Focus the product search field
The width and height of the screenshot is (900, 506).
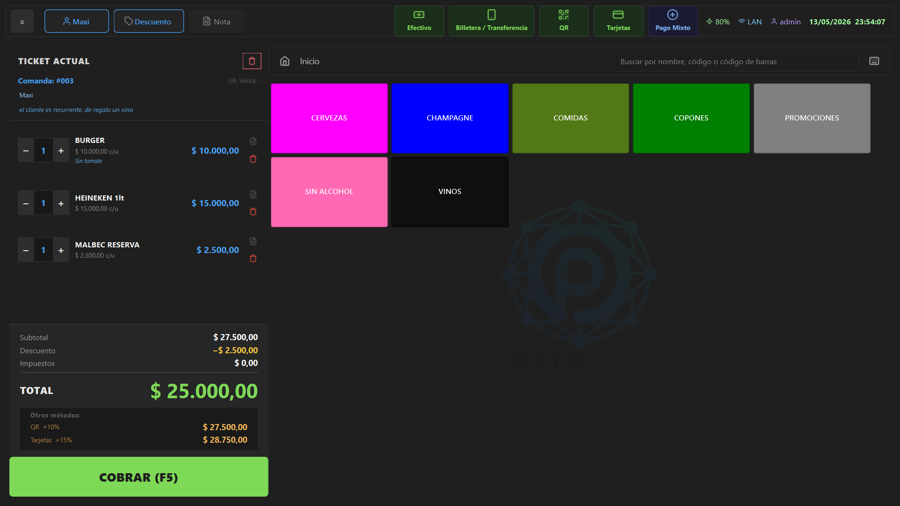735,61
